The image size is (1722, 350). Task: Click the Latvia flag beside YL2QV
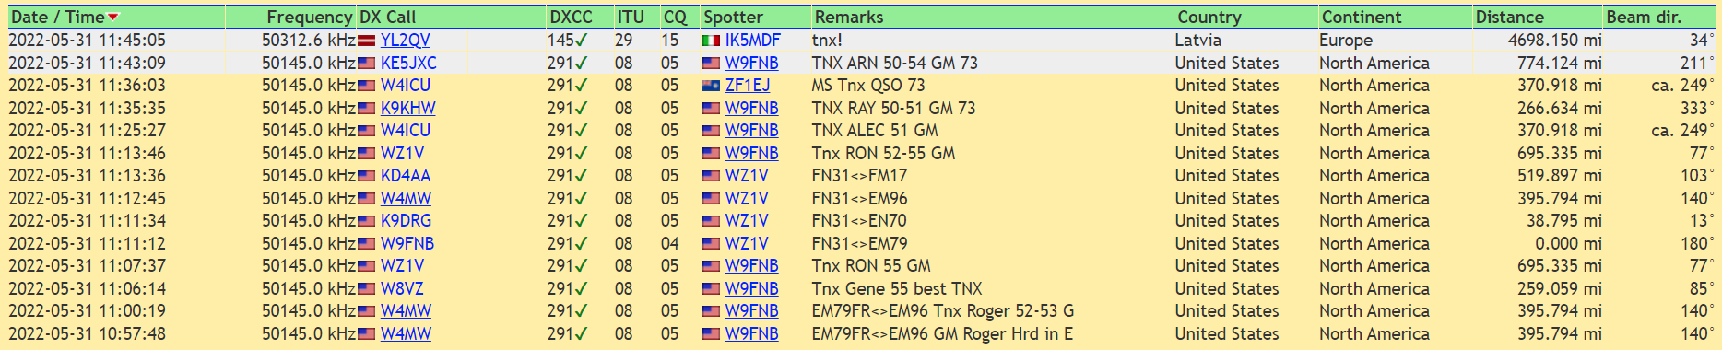(366, 41)
